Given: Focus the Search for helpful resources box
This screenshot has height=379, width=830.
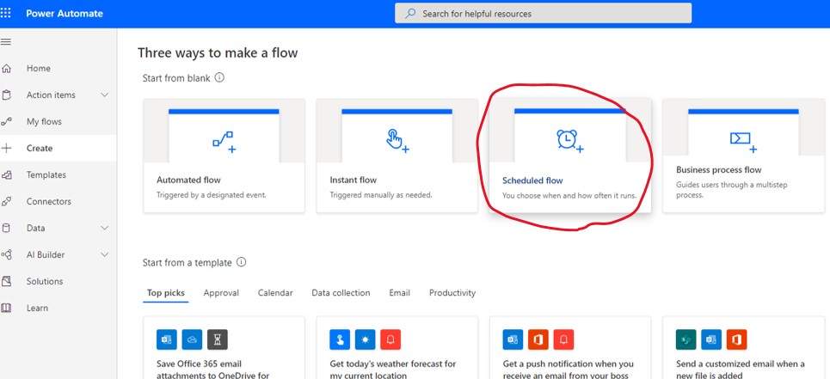Looking at the screenshot, I should point(543,13).
